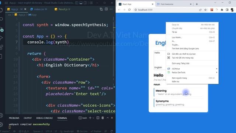The image size is (236, 133).
Task: Reload the page with browser refresh icon
Action: point(129,10)
